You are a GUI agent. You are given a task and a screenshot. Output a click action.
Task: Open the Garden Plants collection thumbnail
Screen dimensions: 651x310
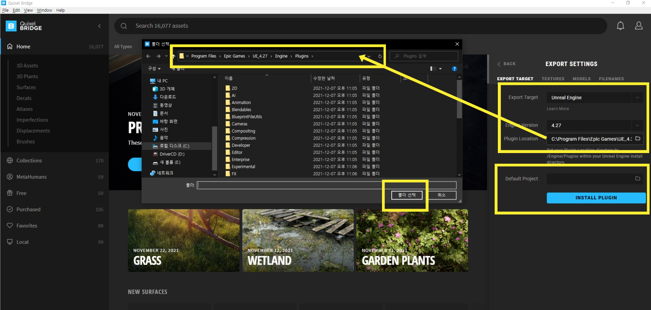point(412,240)
